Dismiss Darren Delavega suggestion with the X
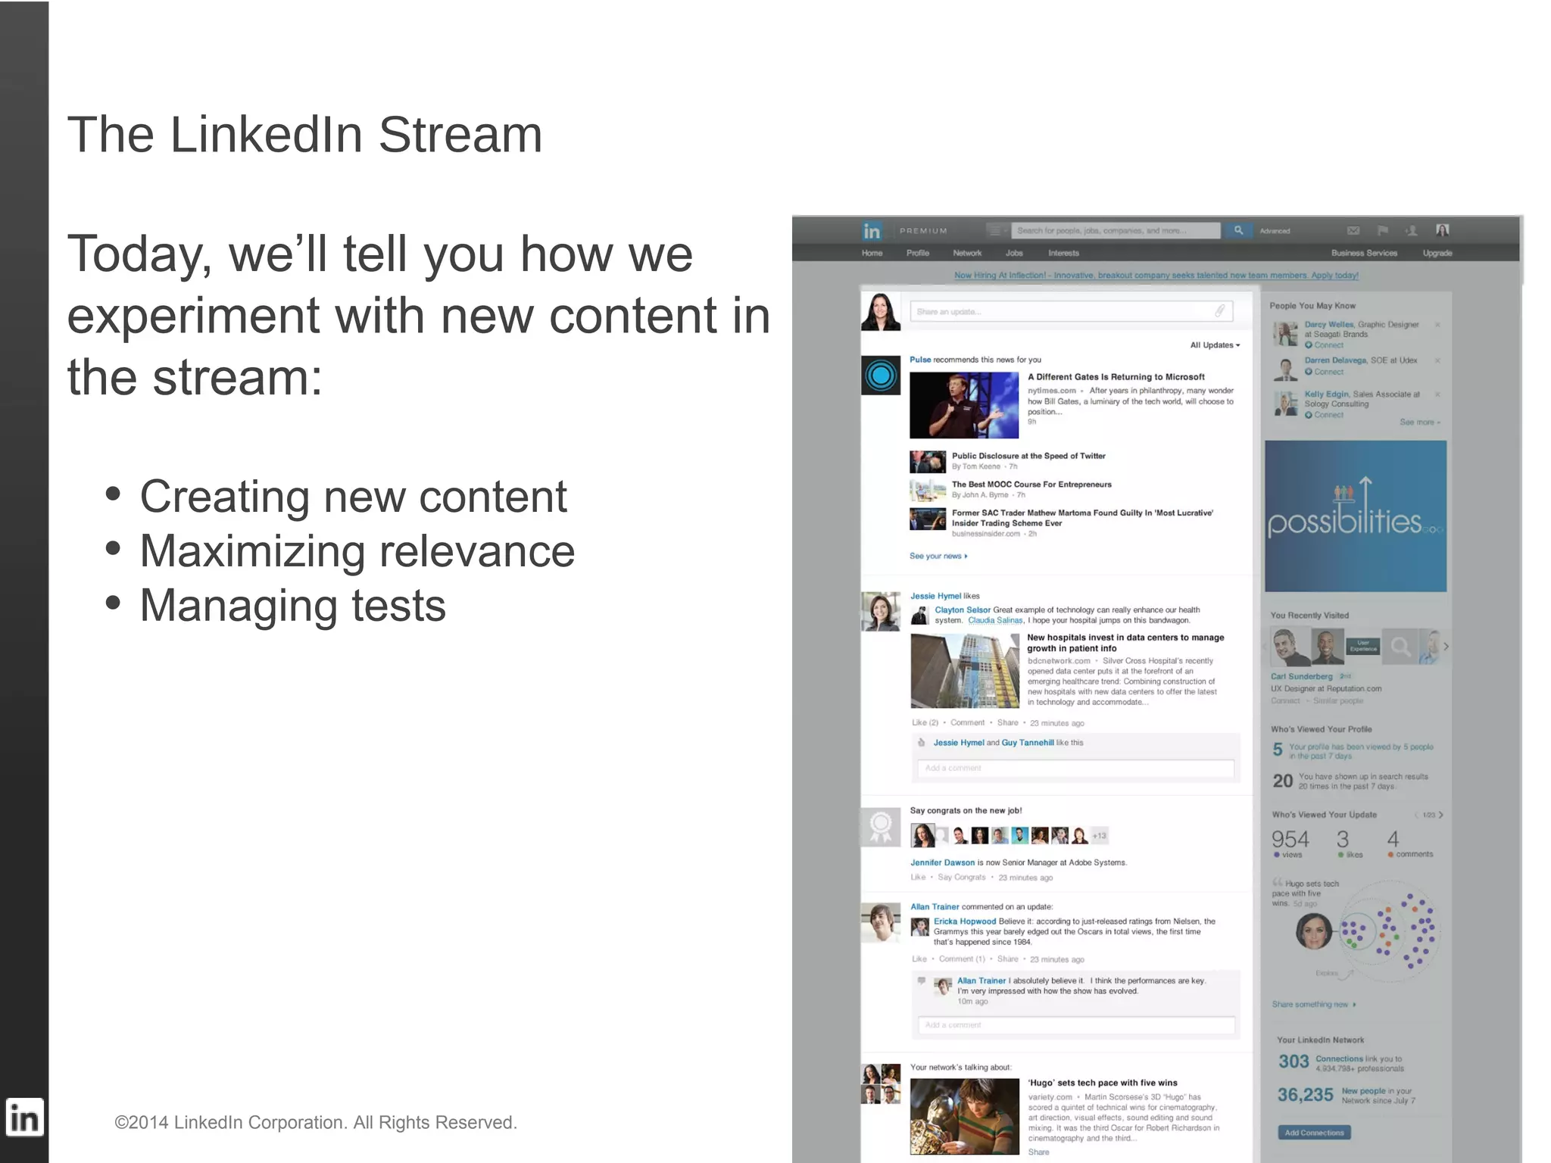Screen dimensions: 1551x1163 (x=1437, y=360)
